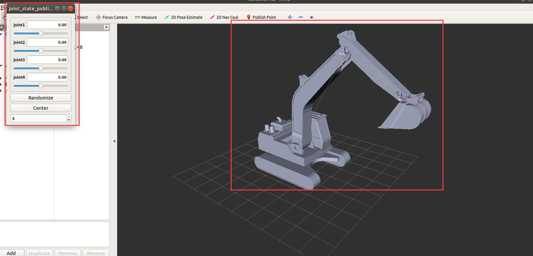Decrease the spinbox value with the down arrow
The height and width of the screenshot is (256, 533).
tap(69, 120)
